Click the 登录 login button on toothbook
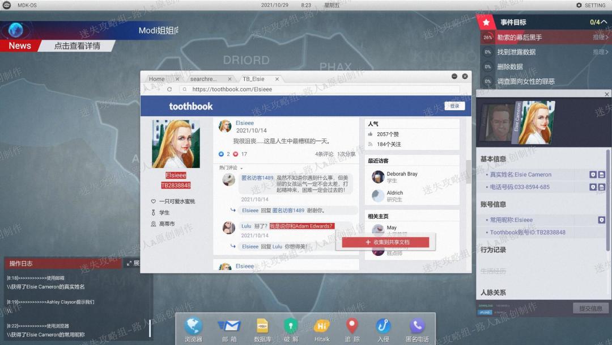612x345 pixels. (454, 106)
